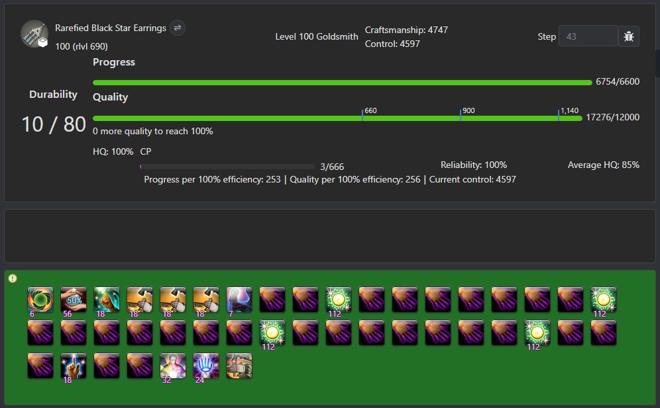This screenshot has height=408, width=660.
Task: Click the page scrollbar thumb
Action: tap(657, 63)
